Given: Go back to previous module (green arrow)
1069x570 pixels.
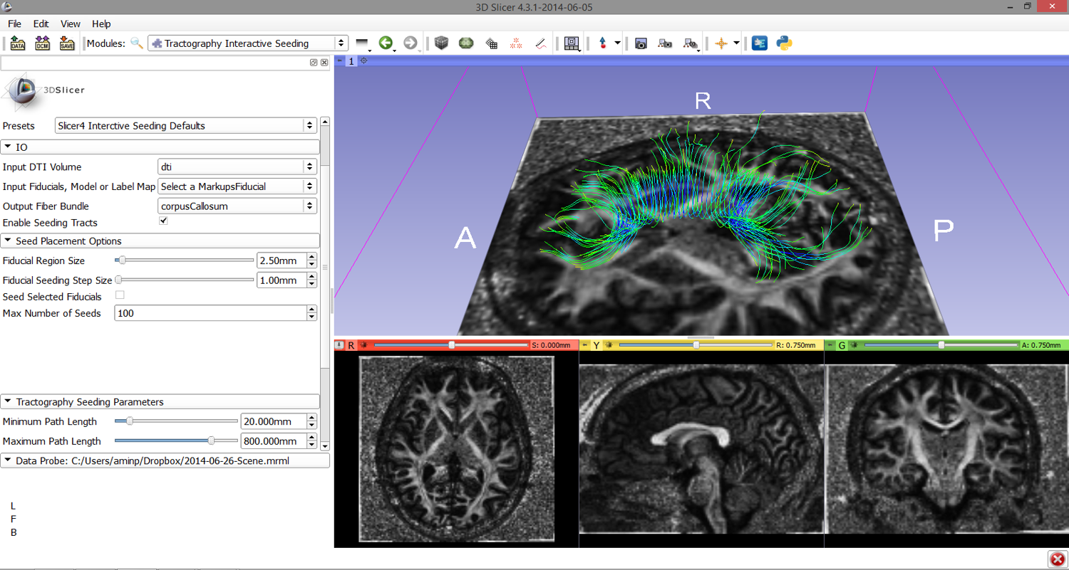Looking at the screenshot, I should coord(386,43).
